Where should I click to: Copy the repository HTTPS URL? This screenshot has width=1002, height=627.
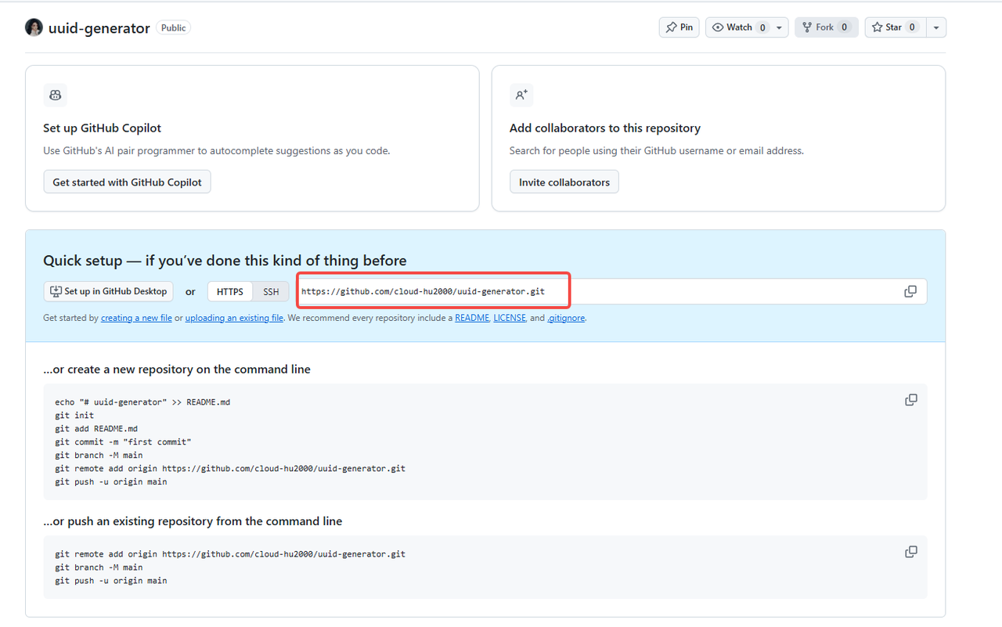coord(910,292)
